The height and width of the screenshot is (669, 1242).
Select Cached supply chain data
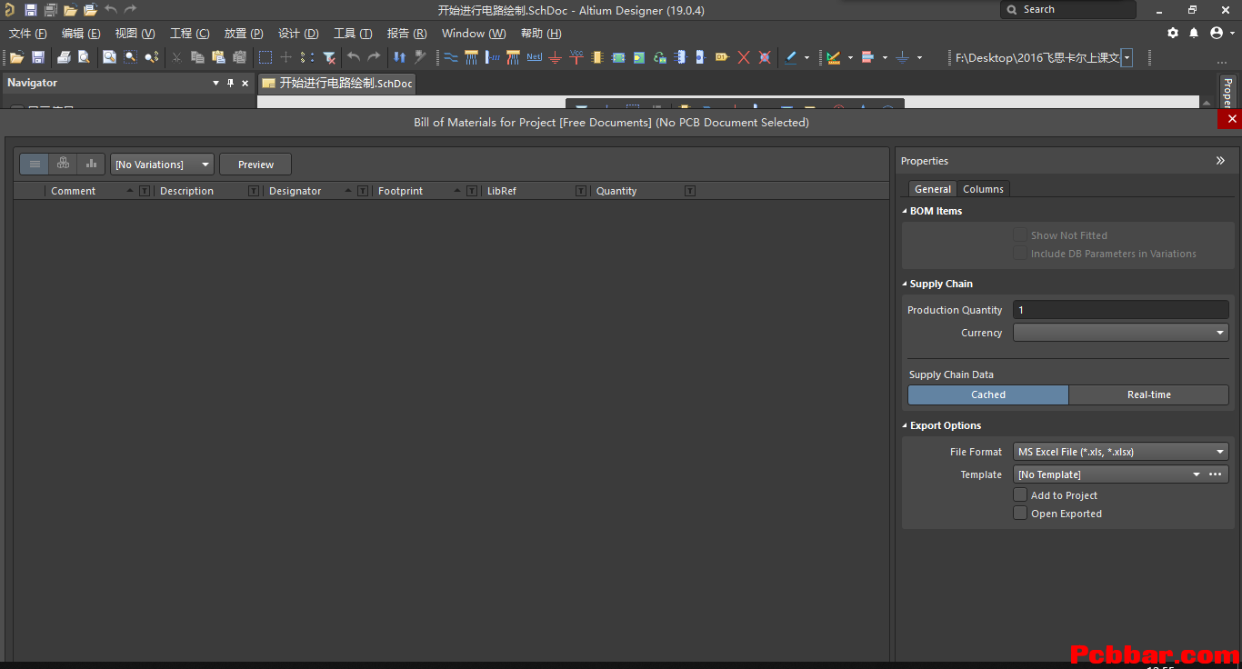click(x=988, y=394)
